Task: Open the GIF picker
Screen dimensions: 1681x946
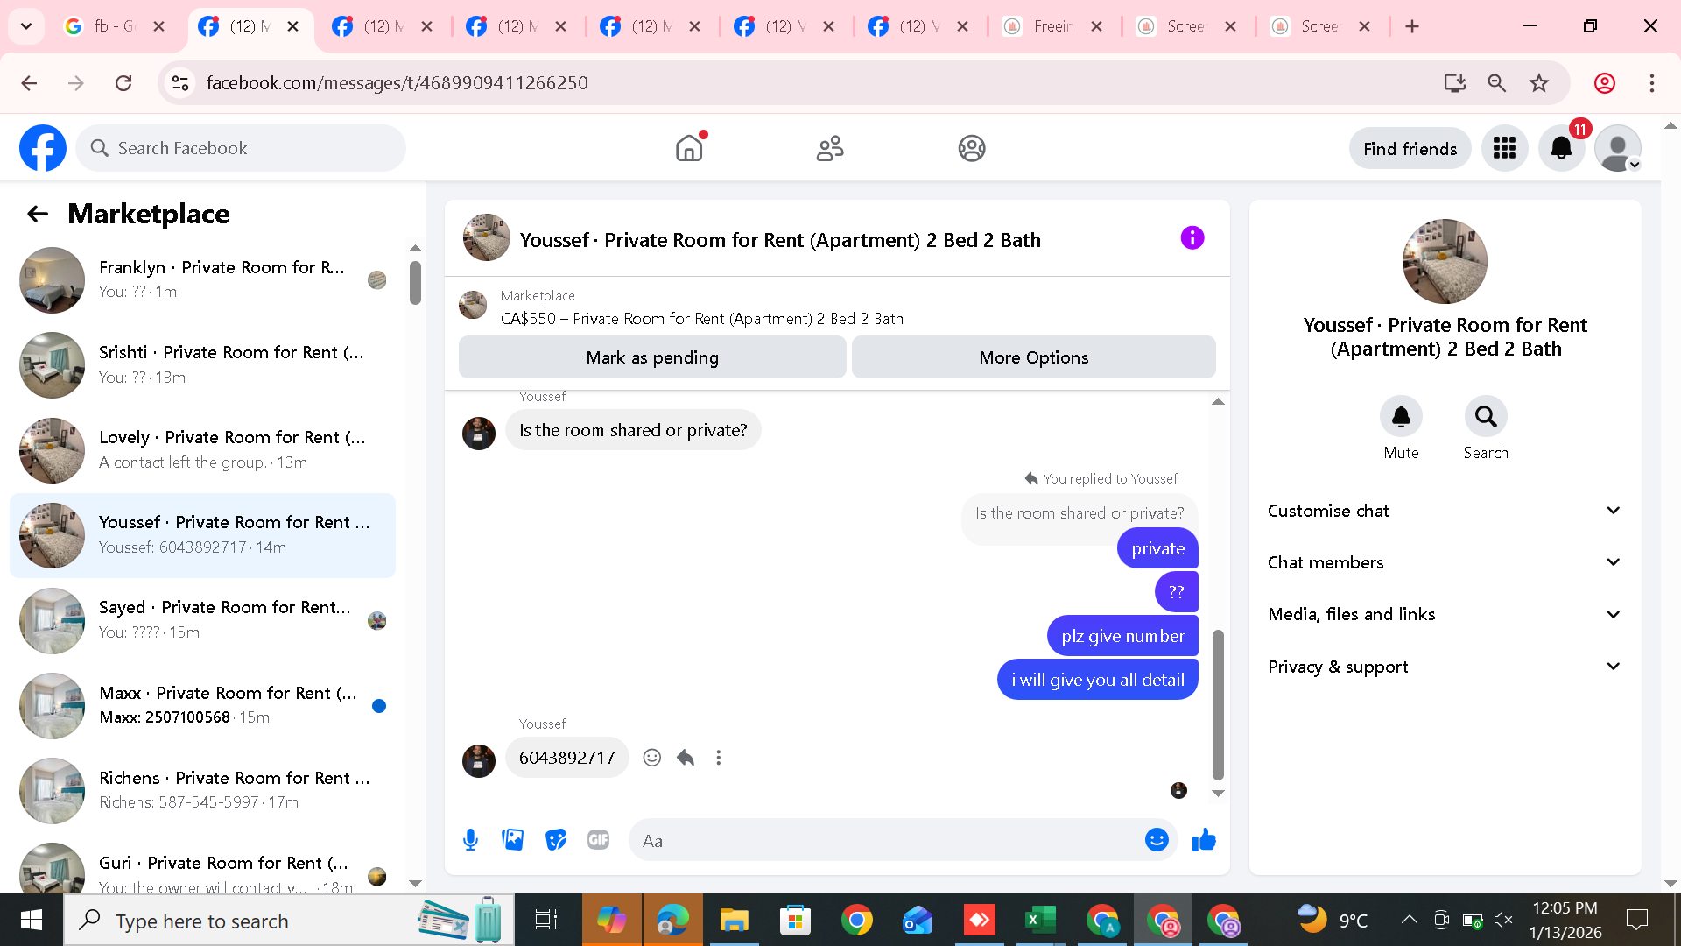Action: pyautogui.click(x=598, y=840)
